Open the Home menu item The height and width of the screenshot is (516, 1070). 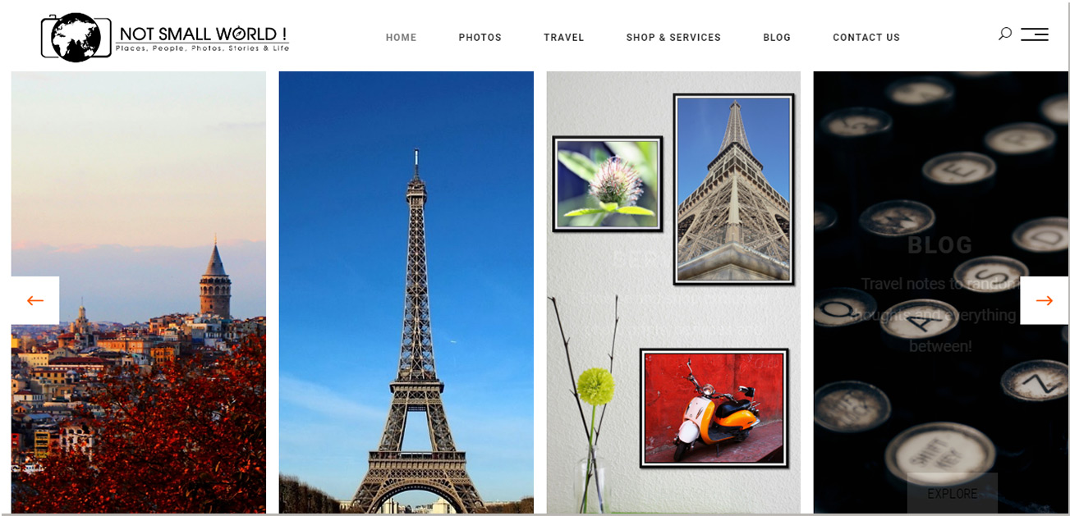click(402, 38)
